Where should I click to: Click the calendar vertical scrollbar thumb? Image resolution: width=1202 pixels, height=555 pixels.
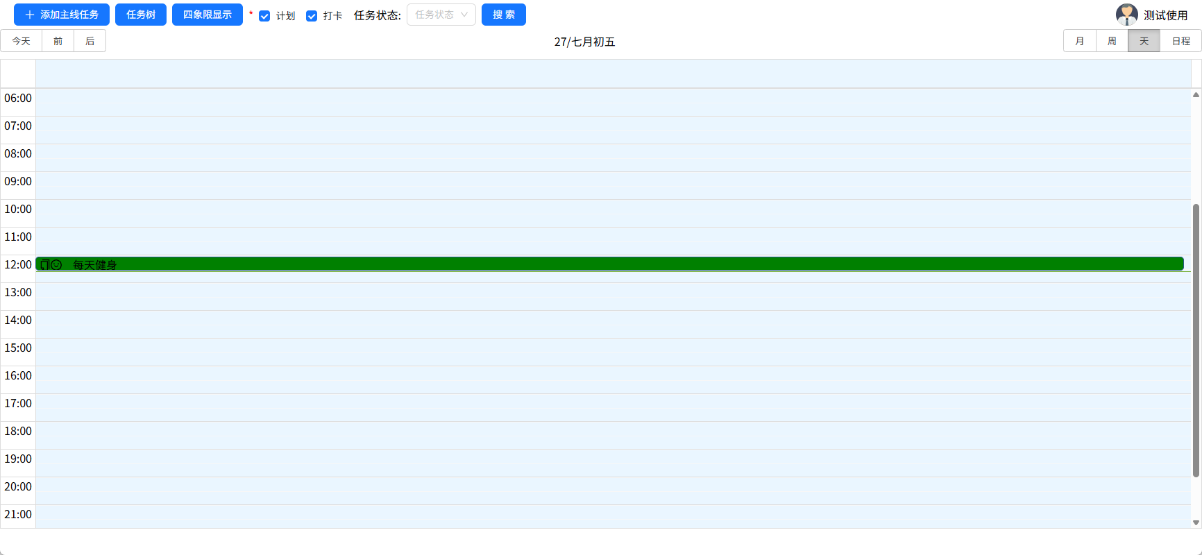(1196, 341)
